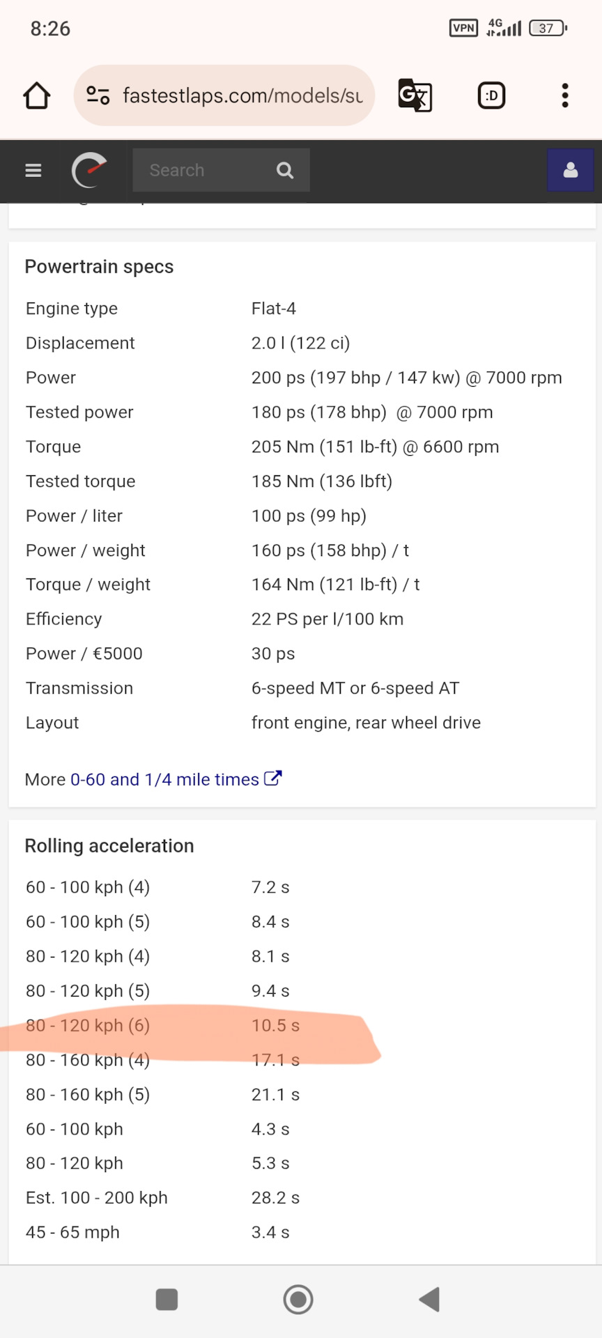This screenshot has height=1338, width=602.
Task: Tap the fastestlaps.com URL address bar
Action: click(224, 95)
